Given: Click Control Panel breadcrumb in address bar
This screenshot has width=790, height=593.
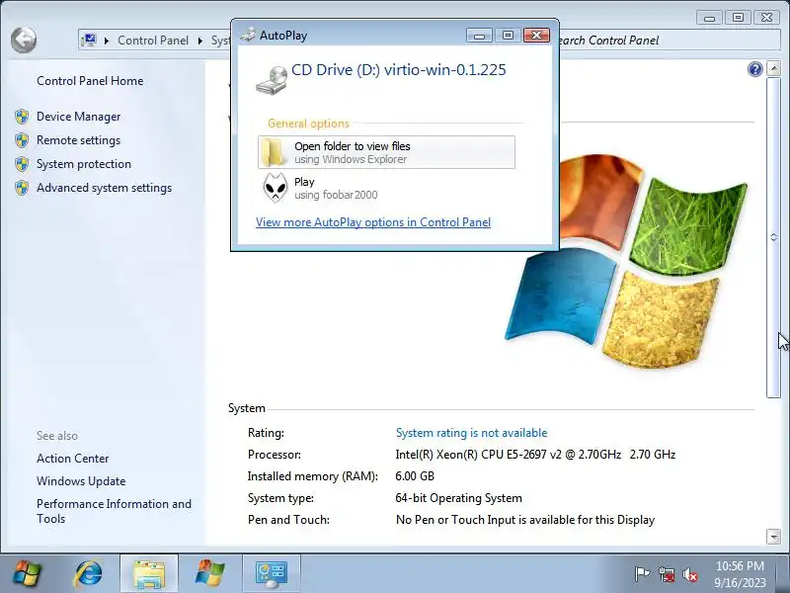Looking at the screenshot, I should (x=153, y=41).
